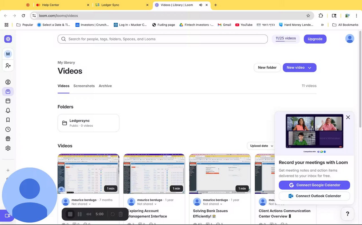Open the Watch Later bookmark icon
The height and width of the screenshot is (225, 362).
coord(8,120)
